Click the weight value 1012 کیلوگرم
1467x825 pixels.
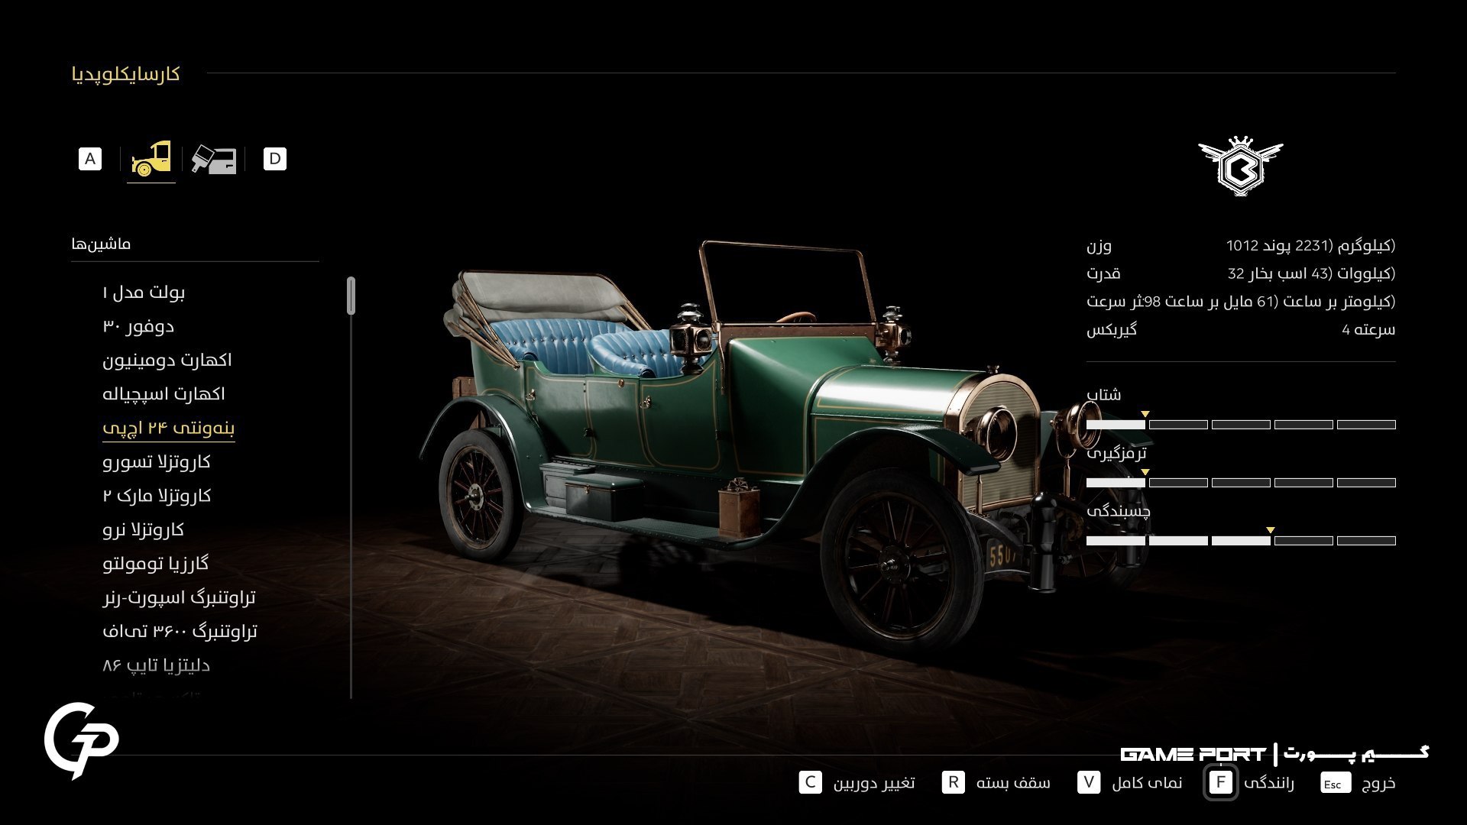pyautogui.click(x=1311, y=245)
